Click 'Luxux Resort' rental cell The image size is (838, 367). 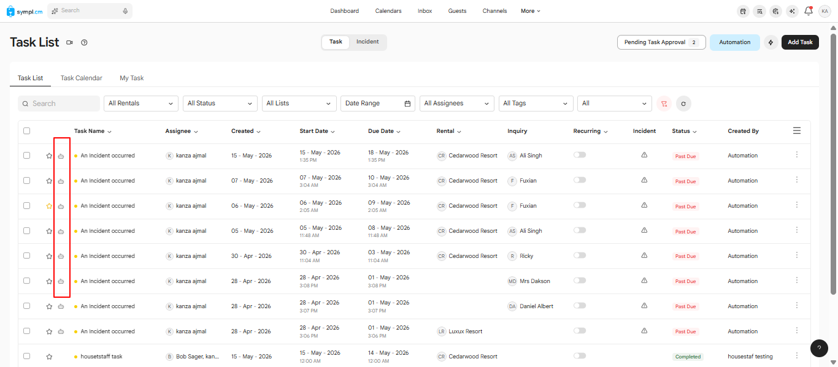point(459,331)
